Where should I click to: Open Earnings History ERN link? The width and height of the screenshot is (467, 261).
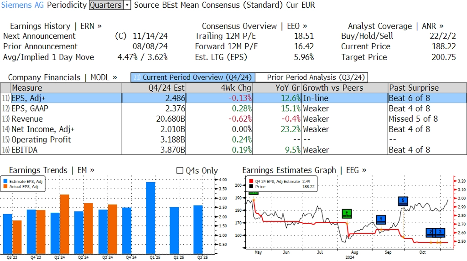click(56, 26)
